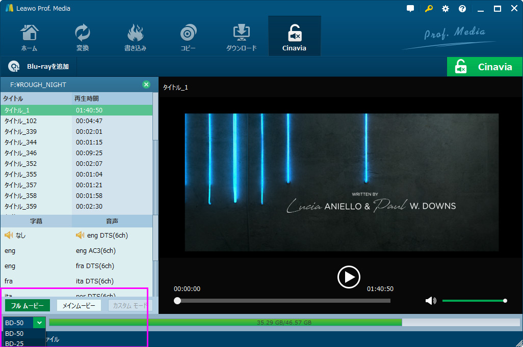Open the Convert (変換) module
Screen dimensions: 523x347
(83, 37)
